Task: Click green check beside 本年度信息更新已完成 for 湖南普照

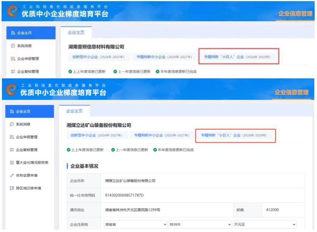Action: click(157, 71)
